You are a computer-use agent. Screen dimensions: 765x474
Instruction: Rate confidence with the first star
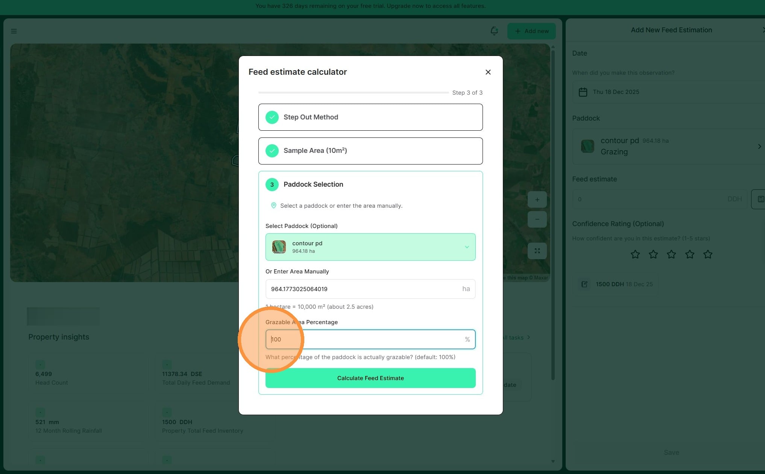coord(635,255)
